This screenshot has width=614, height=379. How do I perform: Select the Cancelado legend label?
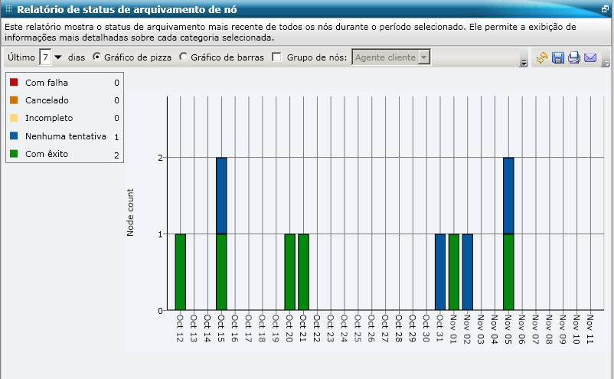pyautogui.click(x=47, y=100)
